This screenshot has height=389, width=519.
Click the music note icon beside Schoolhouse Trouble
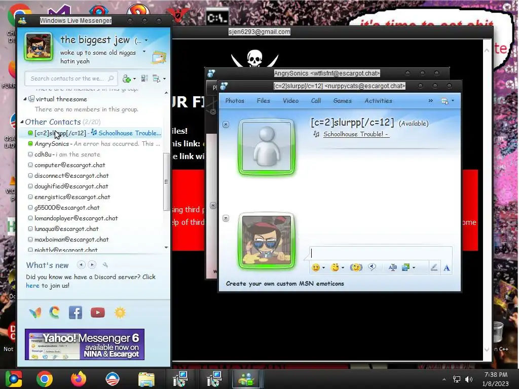click(316, 134)
